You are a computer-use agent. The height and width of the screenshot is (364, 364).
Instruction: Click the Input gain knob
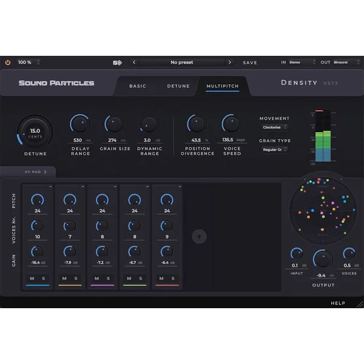[297, 254]
